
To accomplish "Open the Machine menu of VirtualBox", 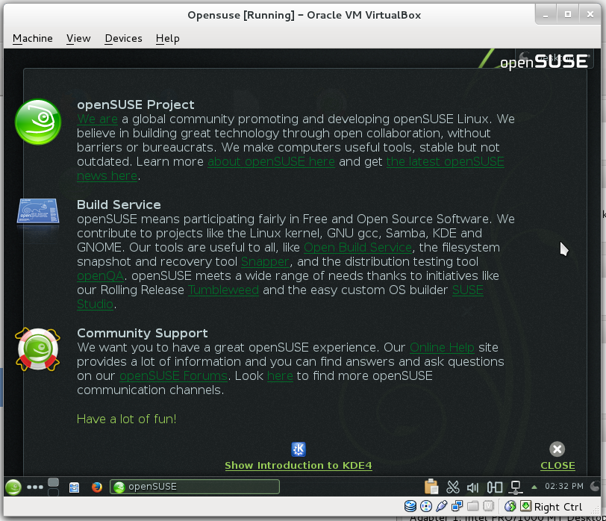I will (x=32, y=38).
